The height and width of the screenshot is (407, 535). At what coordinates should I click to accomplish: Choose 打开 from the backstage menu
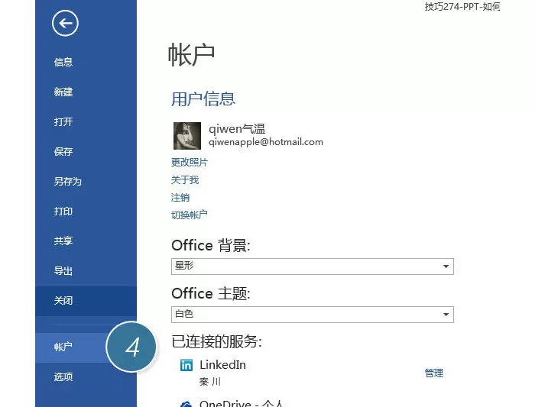tap(63, 121)
